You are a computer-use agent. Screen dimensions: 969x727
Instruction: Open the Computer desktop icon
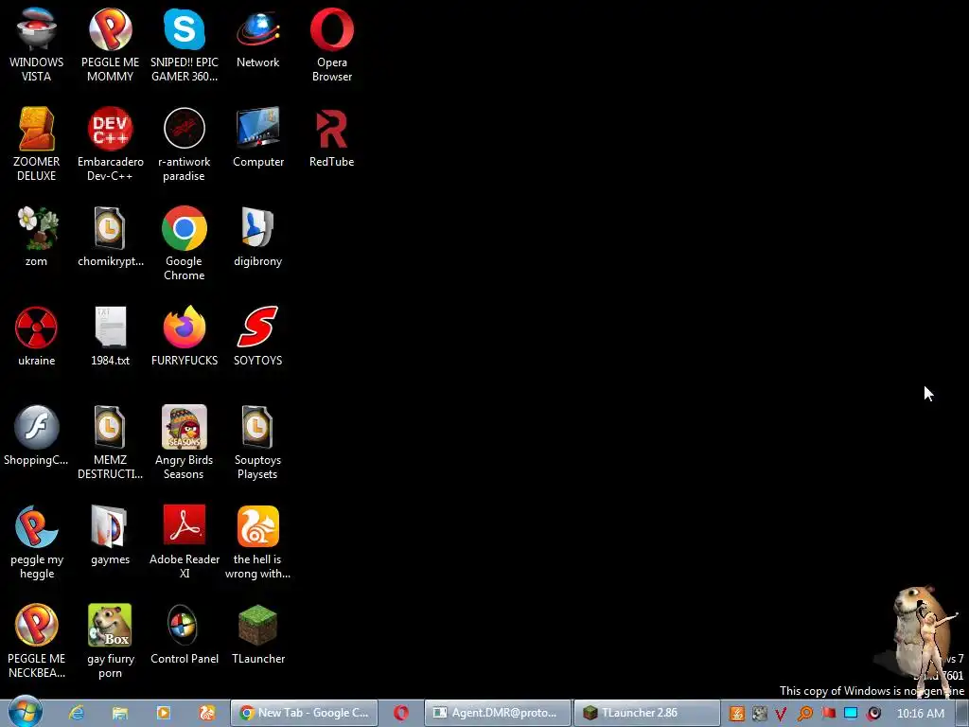257,137
